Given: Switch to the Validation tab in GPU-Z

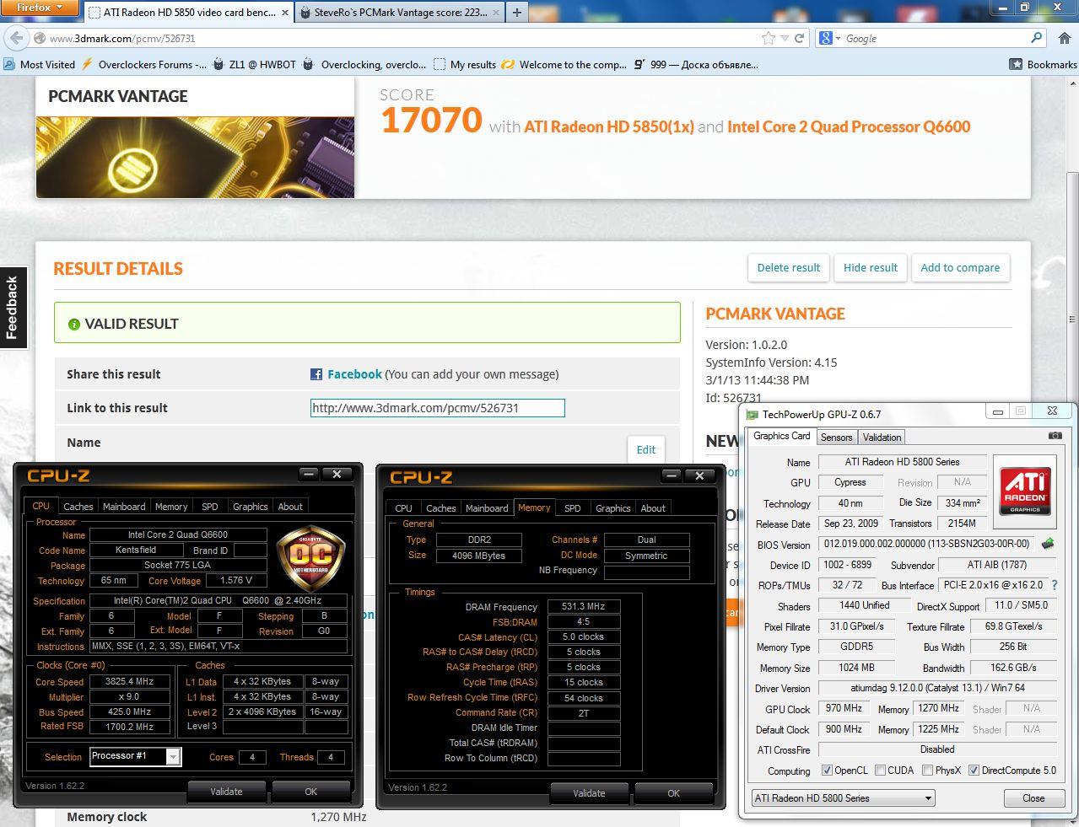Looking at the screenshot, I should 882,437.
